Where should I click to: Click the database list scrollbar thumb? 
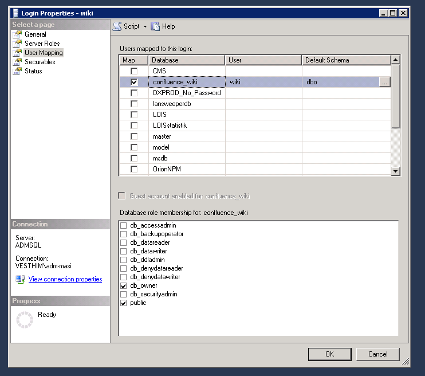click(x=396, y=96)
